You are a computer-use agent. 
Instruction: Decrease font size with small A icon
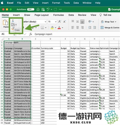(x=65, y=22)
